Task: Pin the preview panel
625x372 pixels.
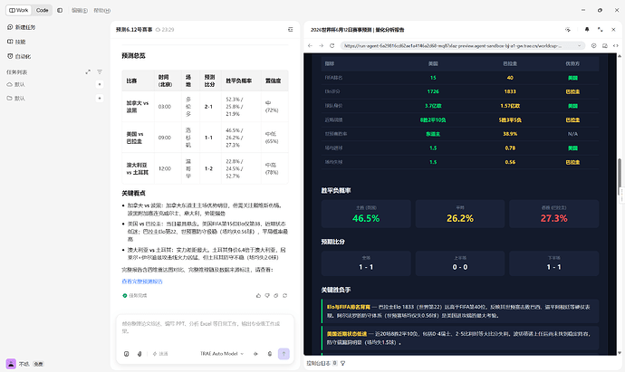Action: tap(587, 30)
